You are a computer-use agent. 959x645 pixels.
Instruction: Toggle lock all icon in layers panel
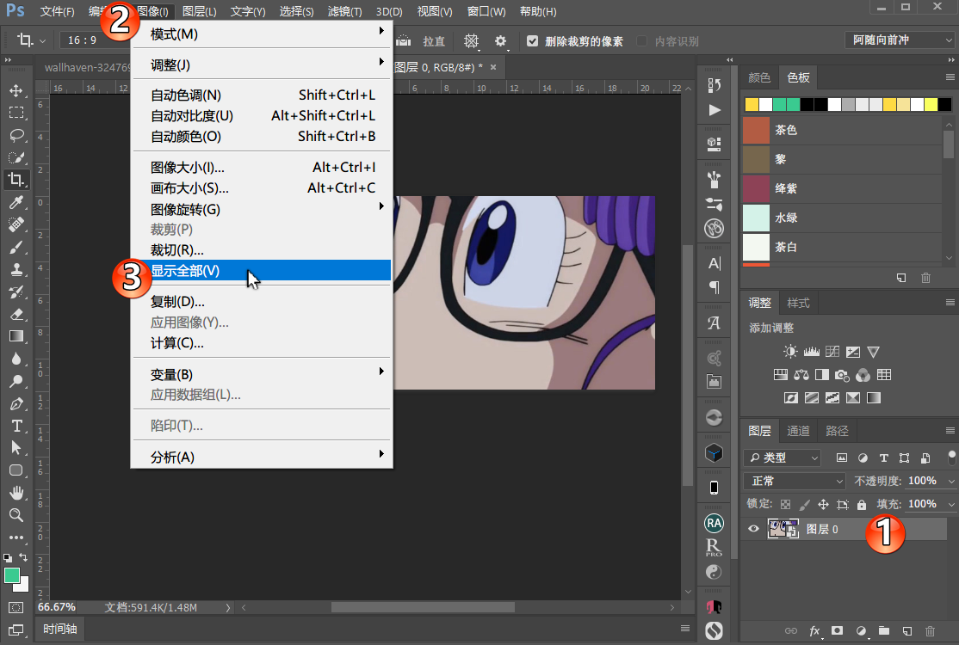[x=862, y=505]
